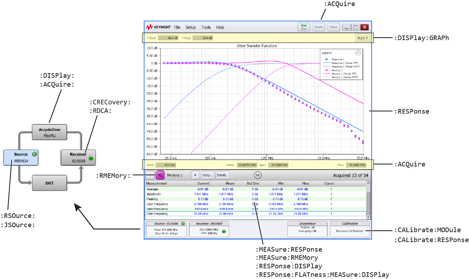Viewport: 469px width, 279px height.
Task: Select the Bandwidth measurement row
Action: 255,194
